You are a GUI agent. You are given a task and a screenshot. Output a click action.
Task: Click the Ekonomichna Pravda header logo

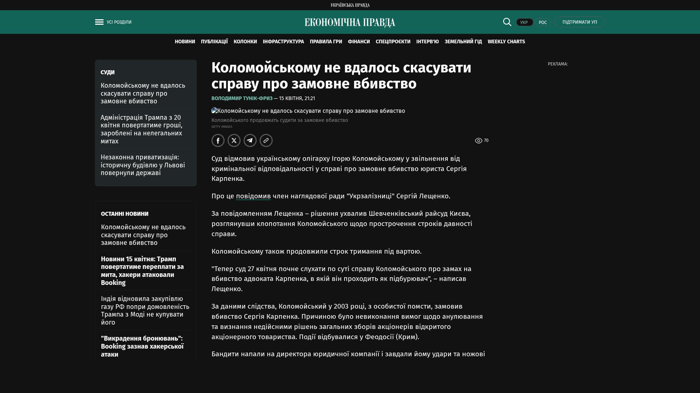350,23
